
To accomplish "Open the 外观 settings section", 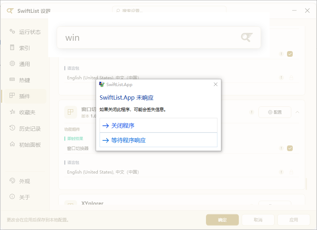I will [x=25, y=181].
